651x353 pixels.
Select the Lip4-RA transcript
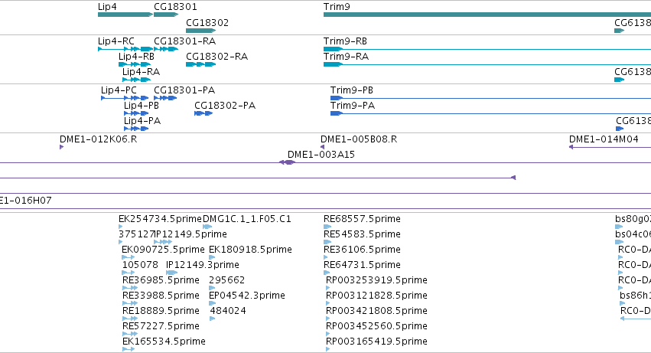[136, 80]
